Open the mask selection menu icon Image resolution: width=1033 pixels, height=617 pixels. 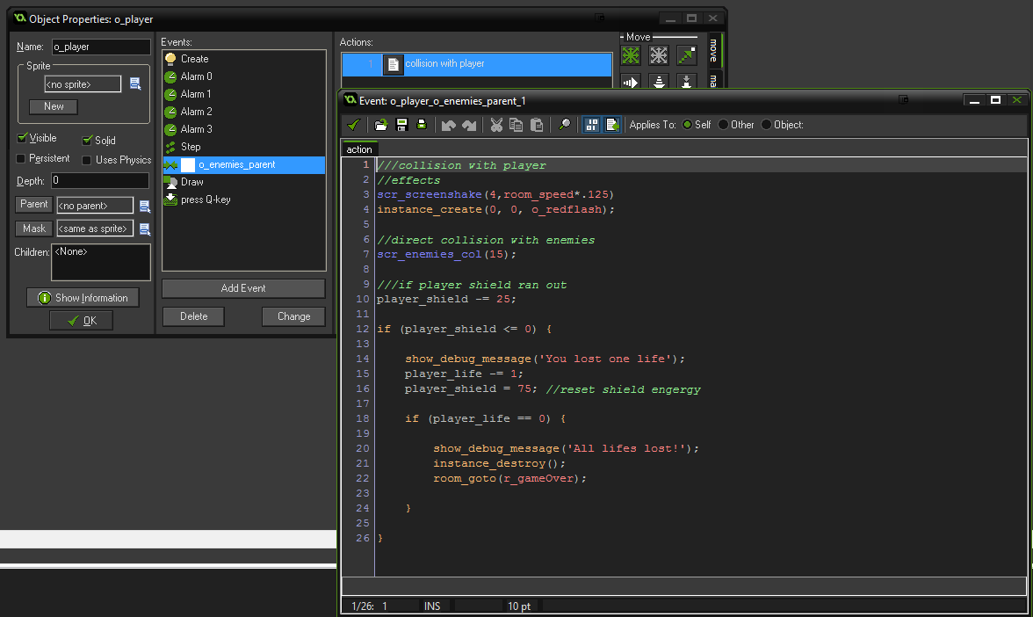click(145, 229)
